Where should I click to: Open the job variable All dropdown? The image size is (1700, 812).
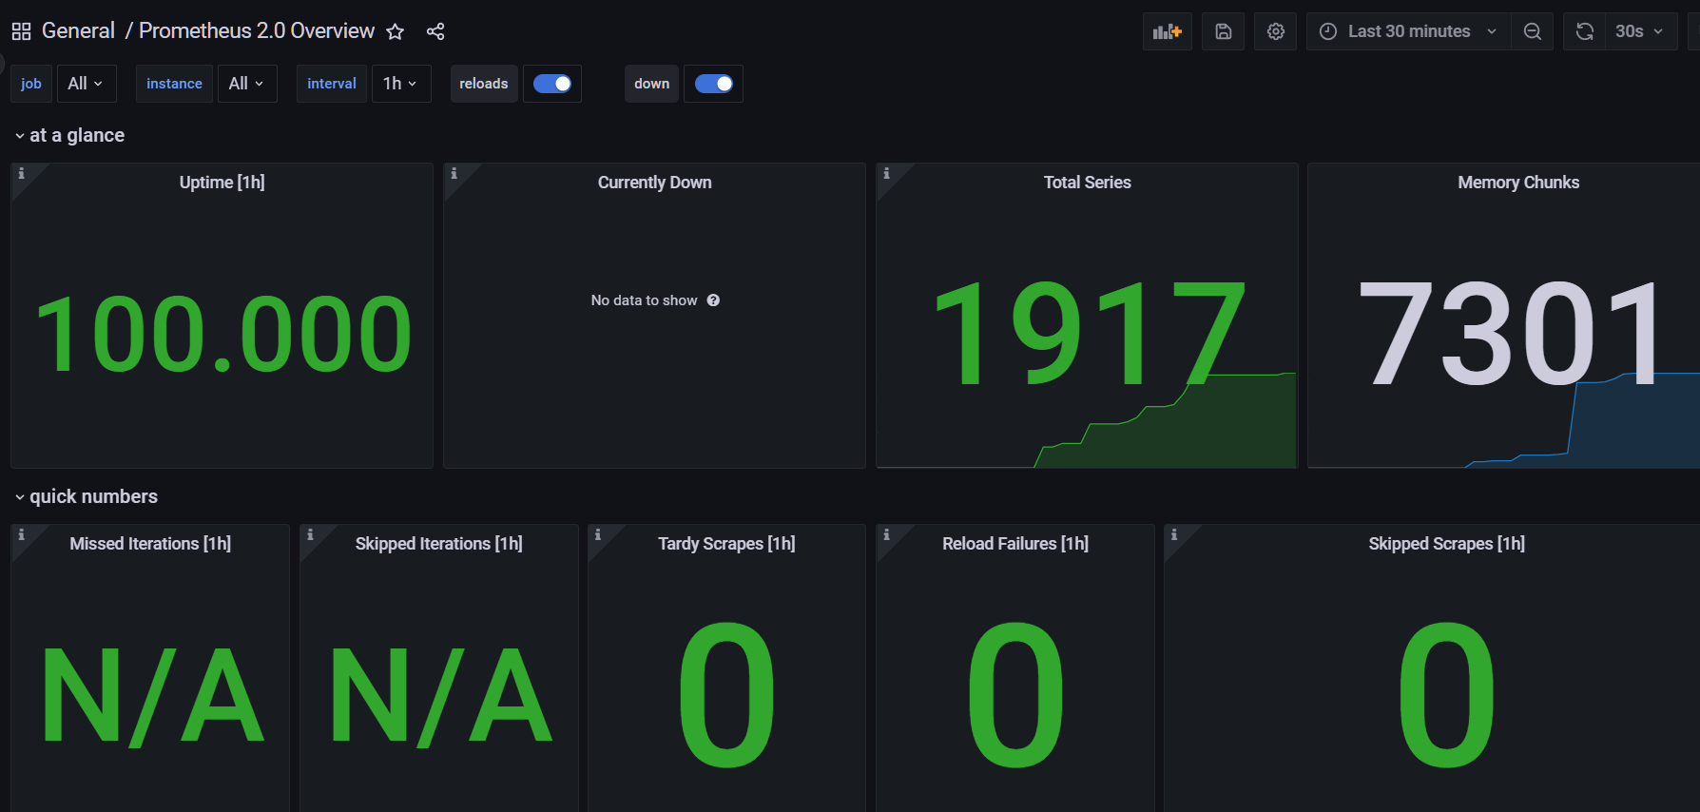(x=87, y=84)
